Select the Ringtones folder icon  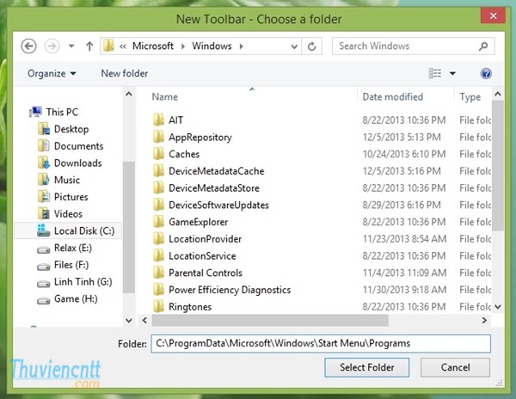pyautogui.click(x=158, y=307)
